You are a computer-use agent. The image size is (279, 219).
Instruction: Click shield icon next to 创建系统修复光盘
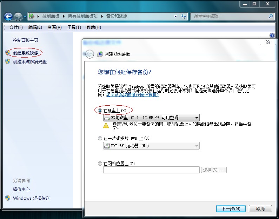point(8,61)
